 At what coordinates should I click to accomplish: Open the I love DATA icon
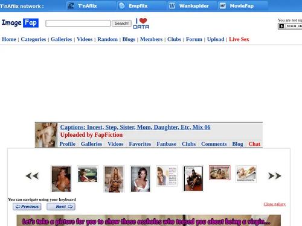[141, 24]
